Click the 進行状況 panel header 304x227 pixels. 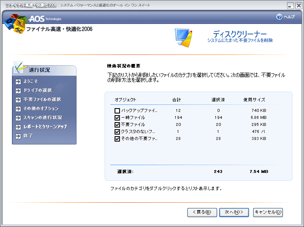point(44,70)
